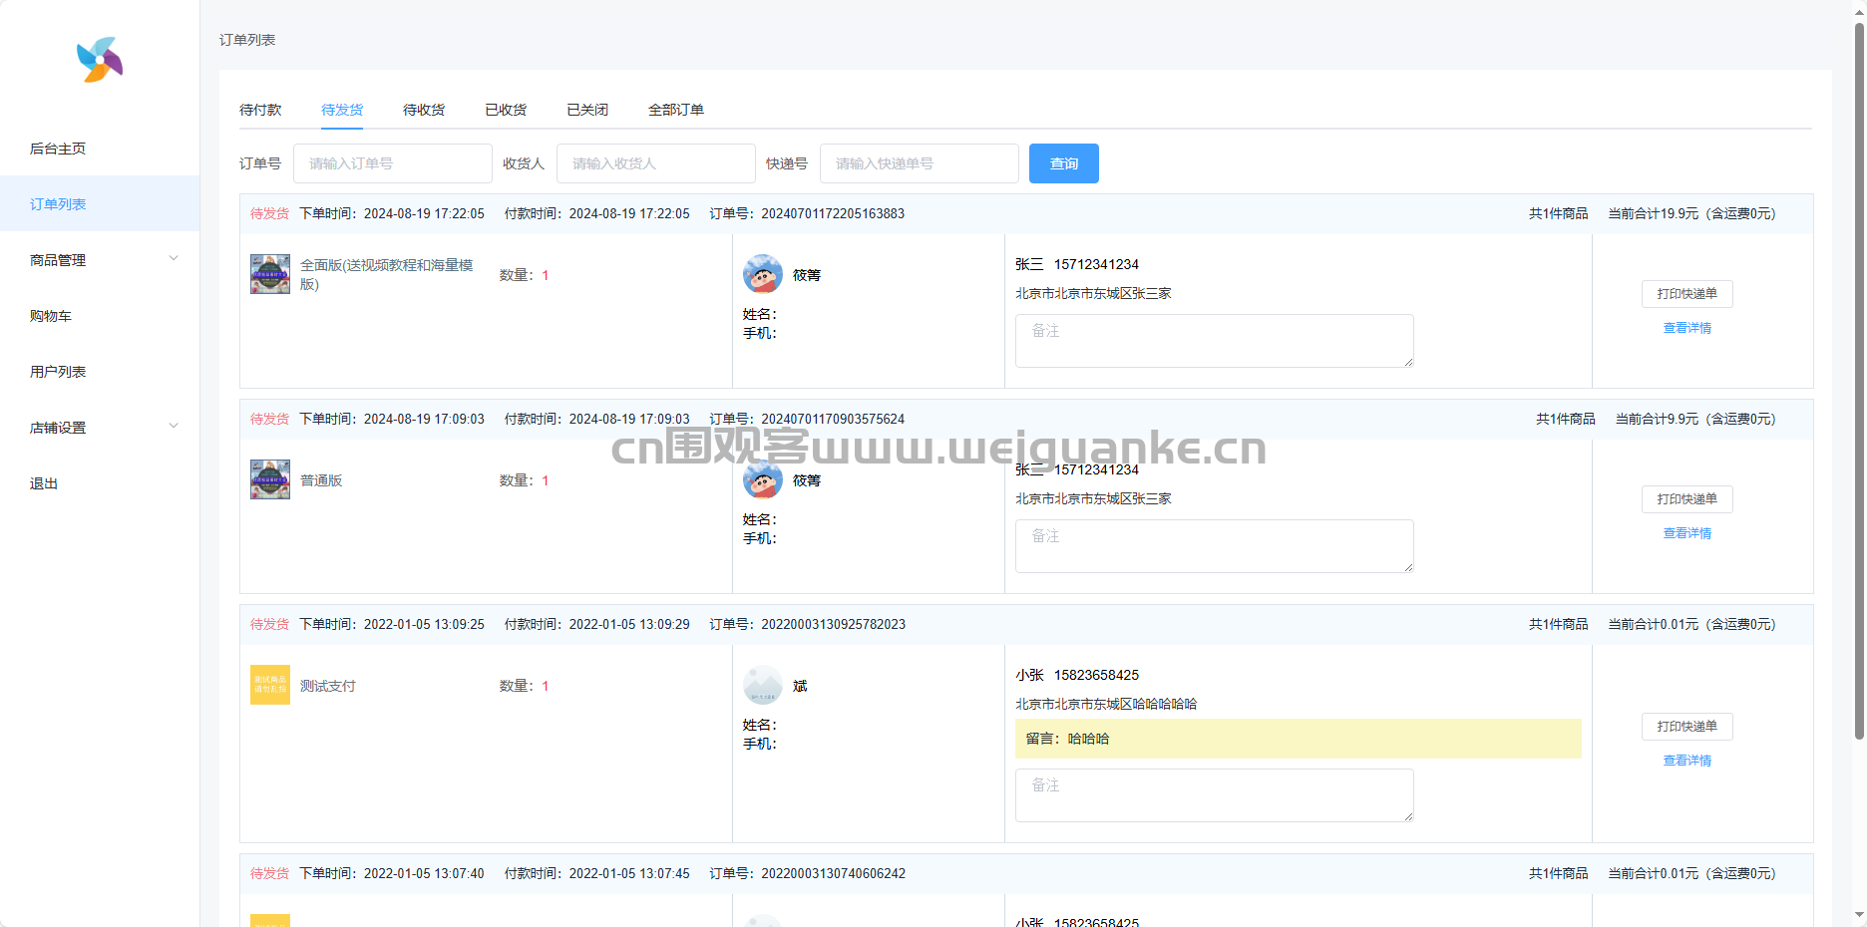Click 查看详情 for order ending 163883

(x=1687, y=328)
